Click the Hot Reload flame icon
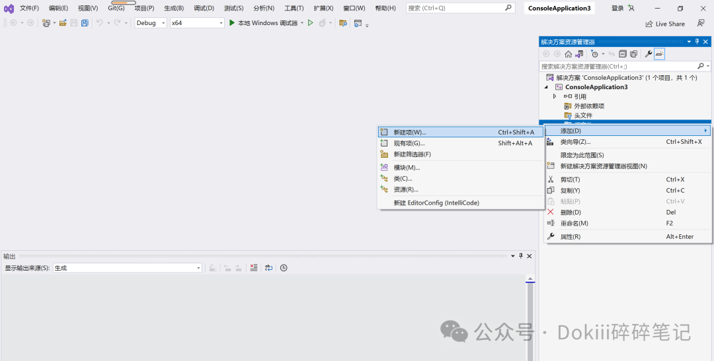The height and width of the screenshot is (361, 714). 322,22
